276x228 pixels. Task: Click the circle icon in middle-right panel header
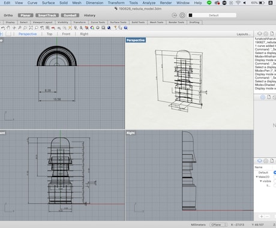(x=263, y=97)
